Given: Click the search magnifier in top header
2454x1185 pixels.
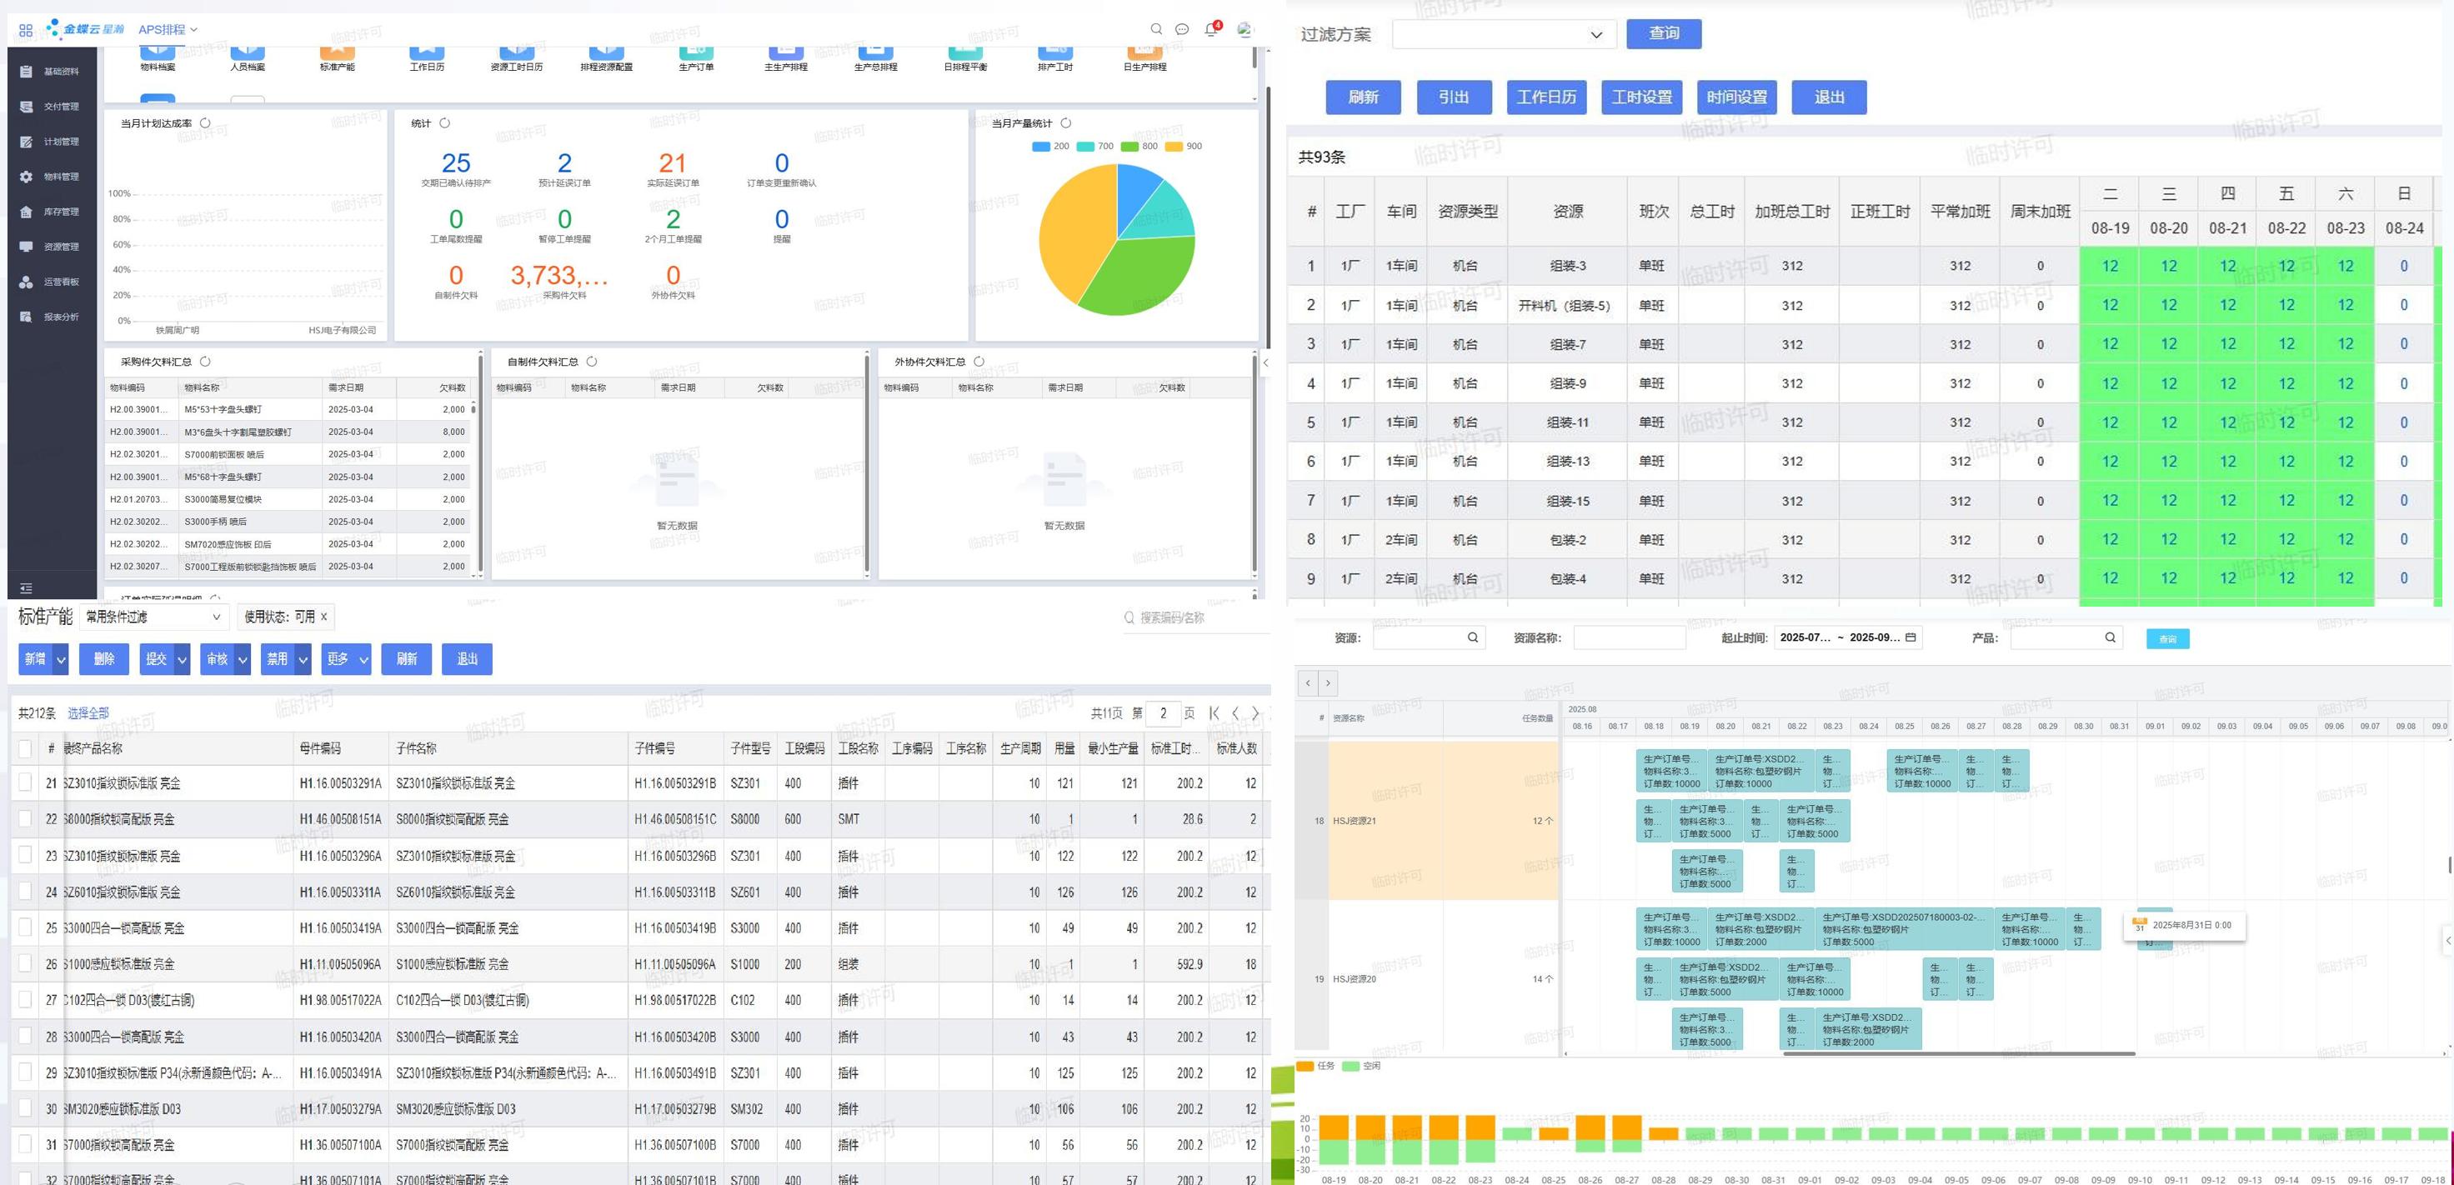Looking at the screenshot, I should [1155, 29].
